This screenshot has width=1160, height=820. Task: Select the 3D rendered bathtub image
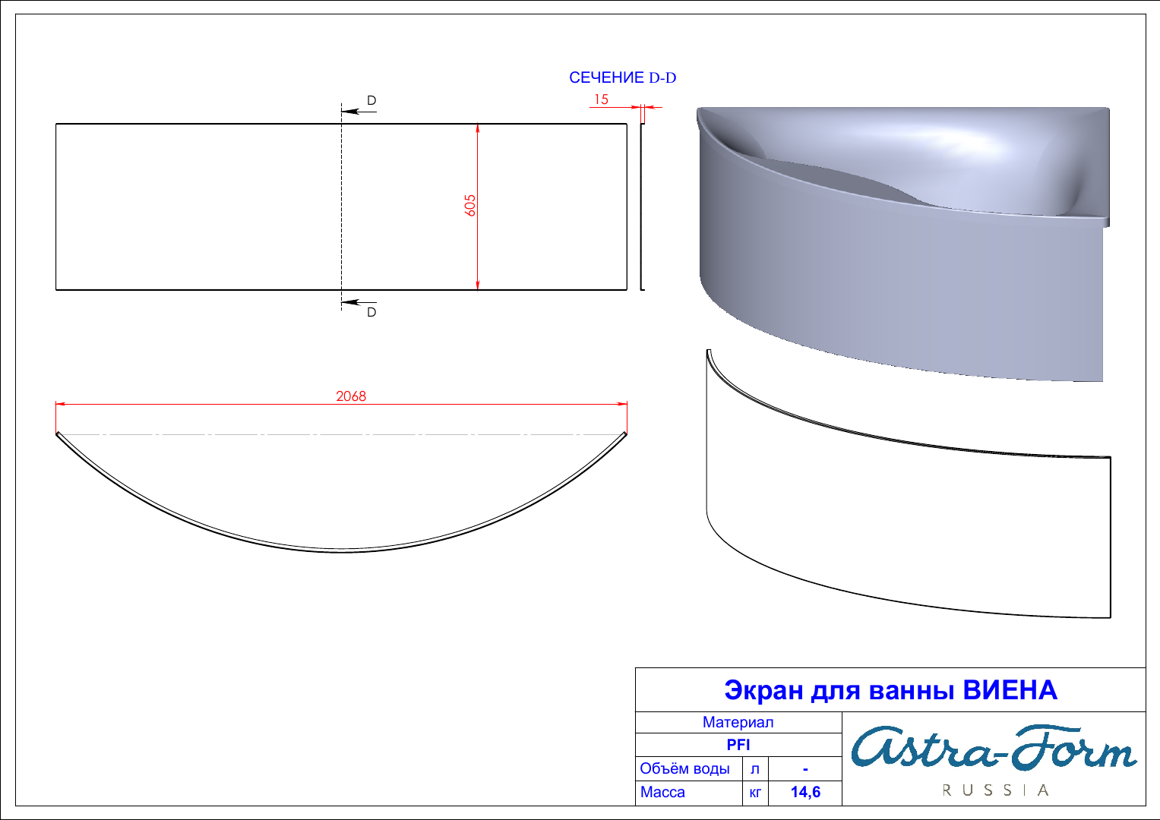click(x=902, y=243)
